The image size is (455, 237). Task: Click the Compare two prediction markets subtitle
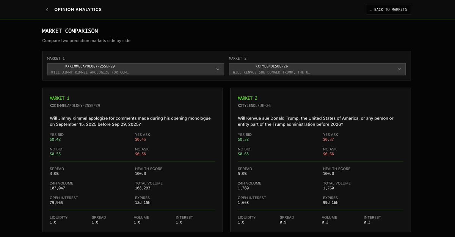click(86, 40)
